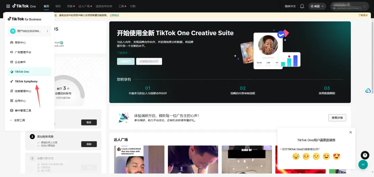Open TikTok Symphony from the side menu
The image size is (374, 177).
(29, 81)
